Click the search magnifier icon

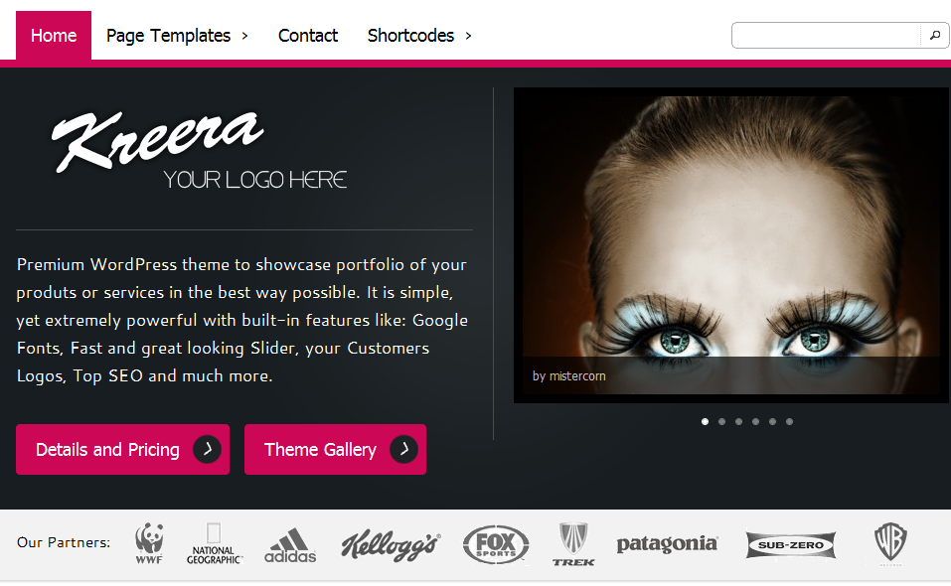coord(935,35)
